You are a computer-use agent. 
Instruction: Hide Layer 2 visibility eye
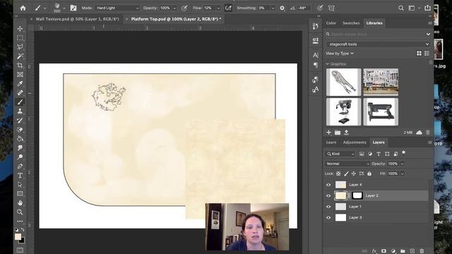(x=328, y=196)
